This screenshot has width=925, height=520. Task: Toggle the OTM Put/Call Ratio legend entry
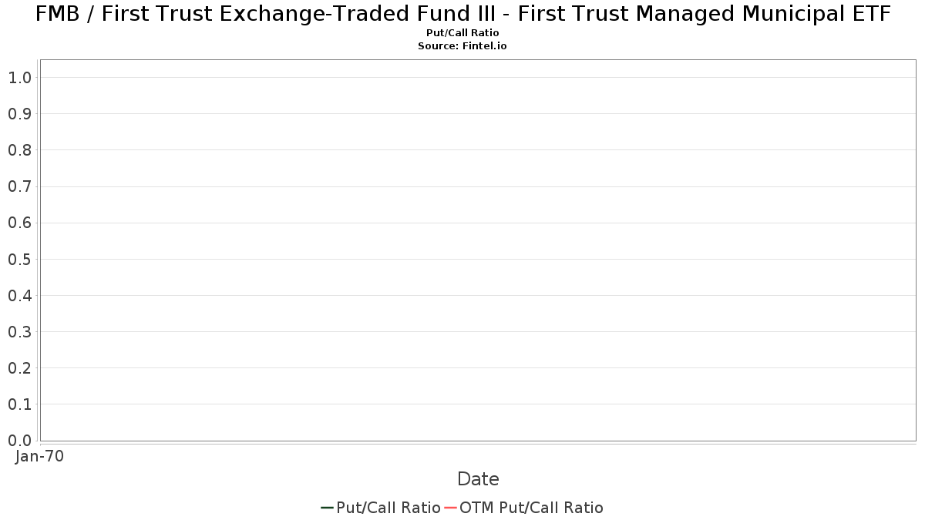coord(524,508)
